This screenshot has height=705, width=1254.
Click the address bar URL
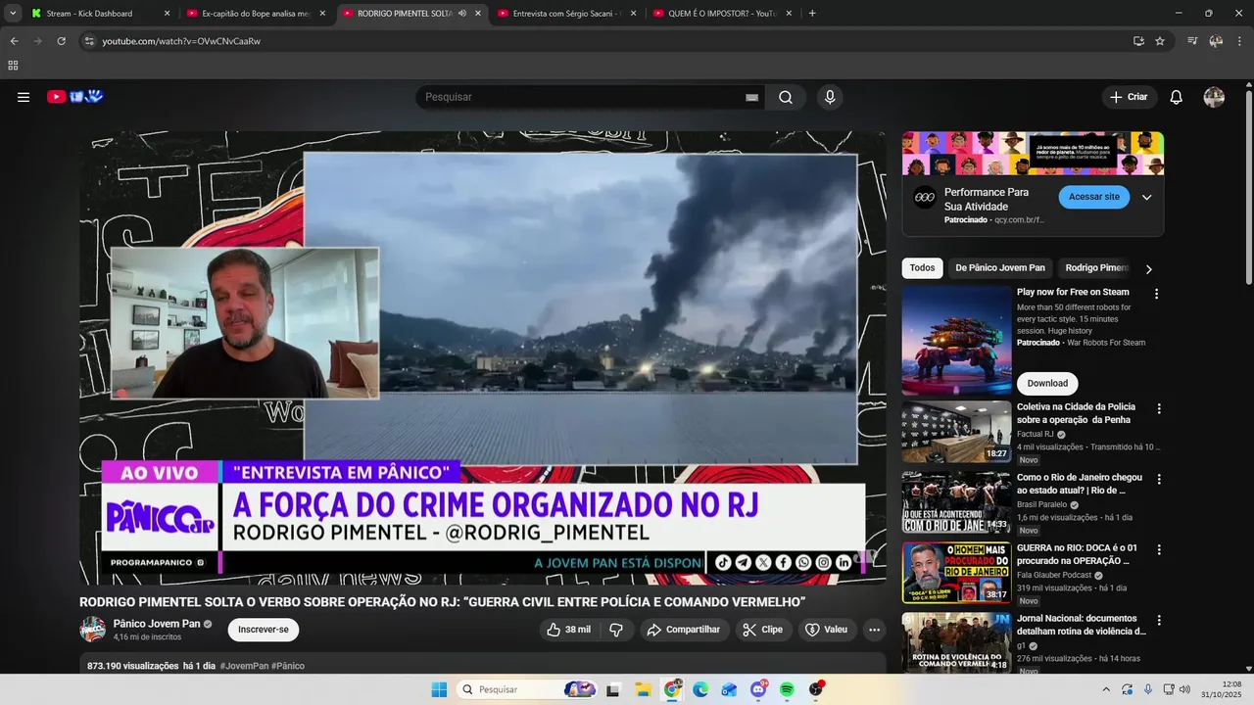click(x=181, y=41)
